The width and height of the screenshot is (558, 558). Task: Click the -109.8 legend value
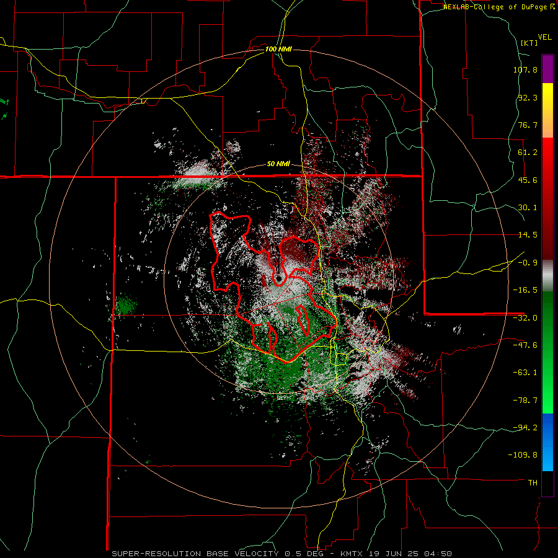523,455
